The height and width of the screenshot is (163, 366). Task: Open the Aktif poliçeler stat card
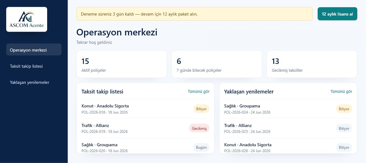[x=122, y=64]
